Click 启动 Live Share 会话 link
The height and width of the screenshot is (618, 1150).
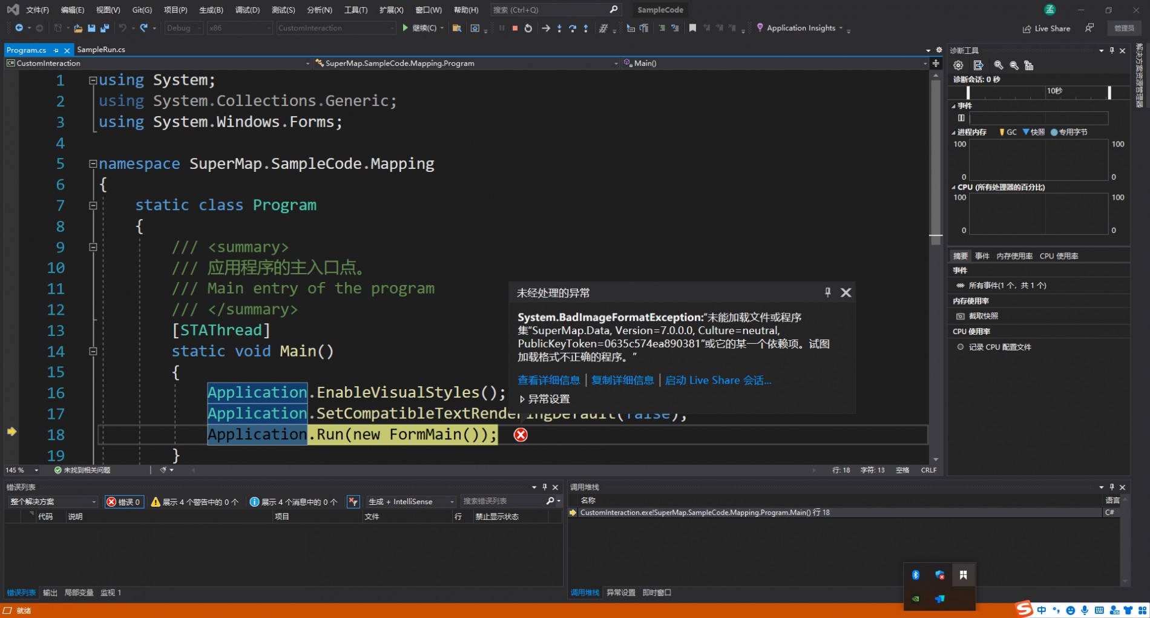(718, 380)
